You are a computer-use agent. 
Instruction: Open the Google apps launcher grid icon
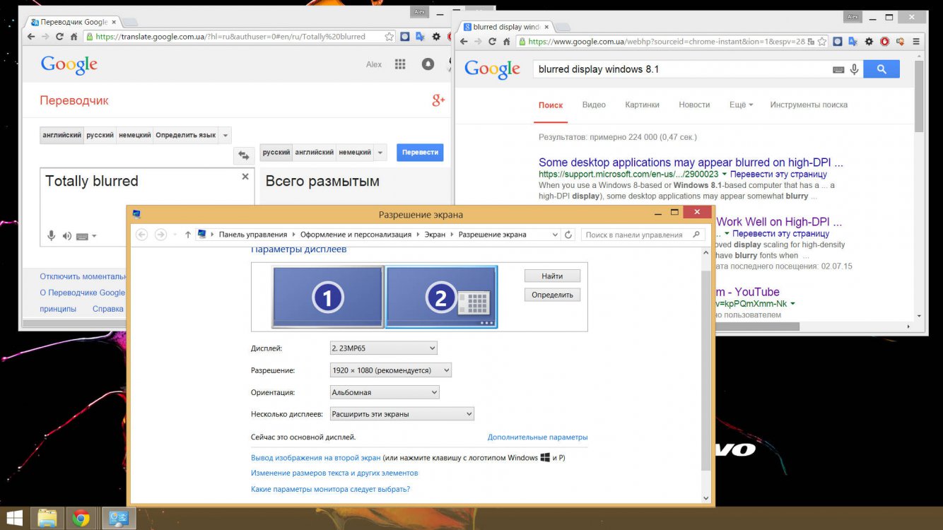point(400,64)
